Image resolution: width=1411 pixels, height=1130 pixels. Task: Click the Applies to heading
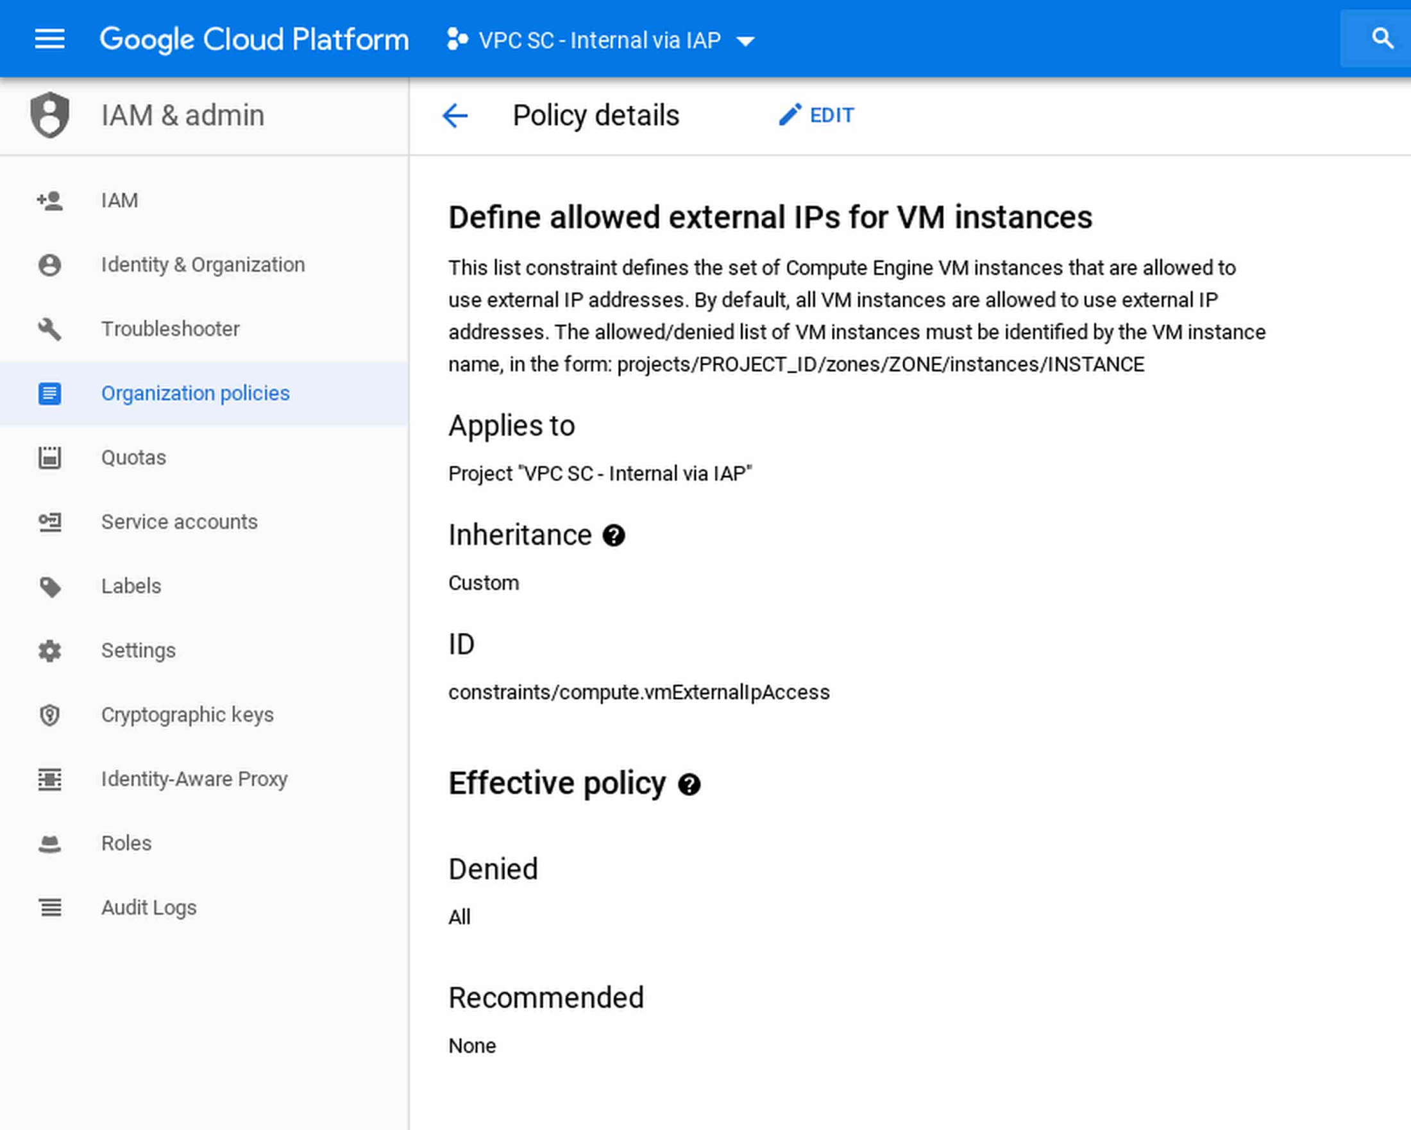pyautogui.click(x=512, y=426)
